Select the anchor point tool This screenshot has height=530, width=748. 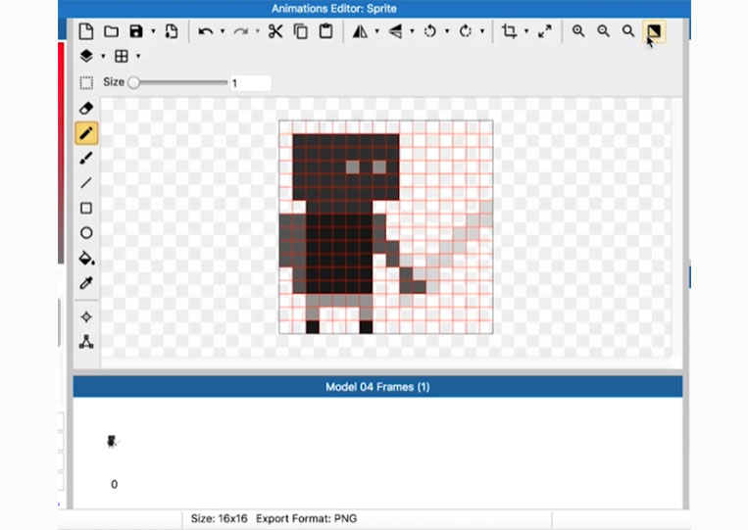coord(86,317)
